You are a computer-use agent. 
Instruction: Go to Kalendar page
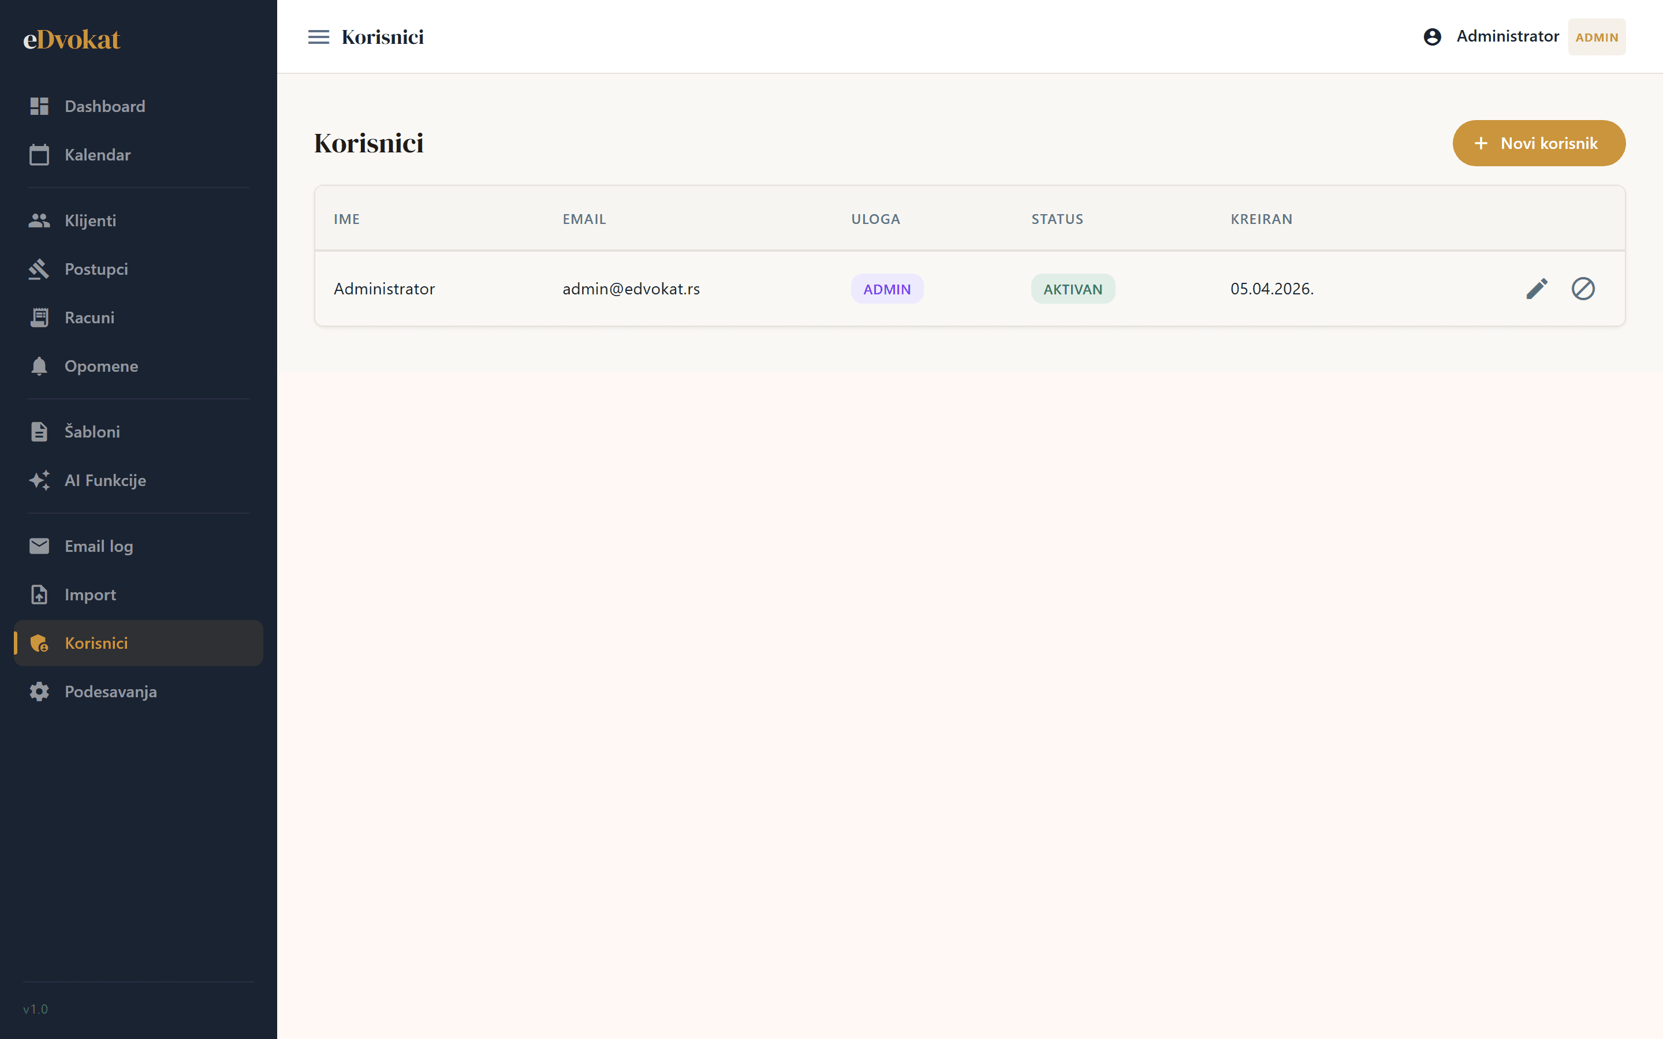click(x=138, y=155)
